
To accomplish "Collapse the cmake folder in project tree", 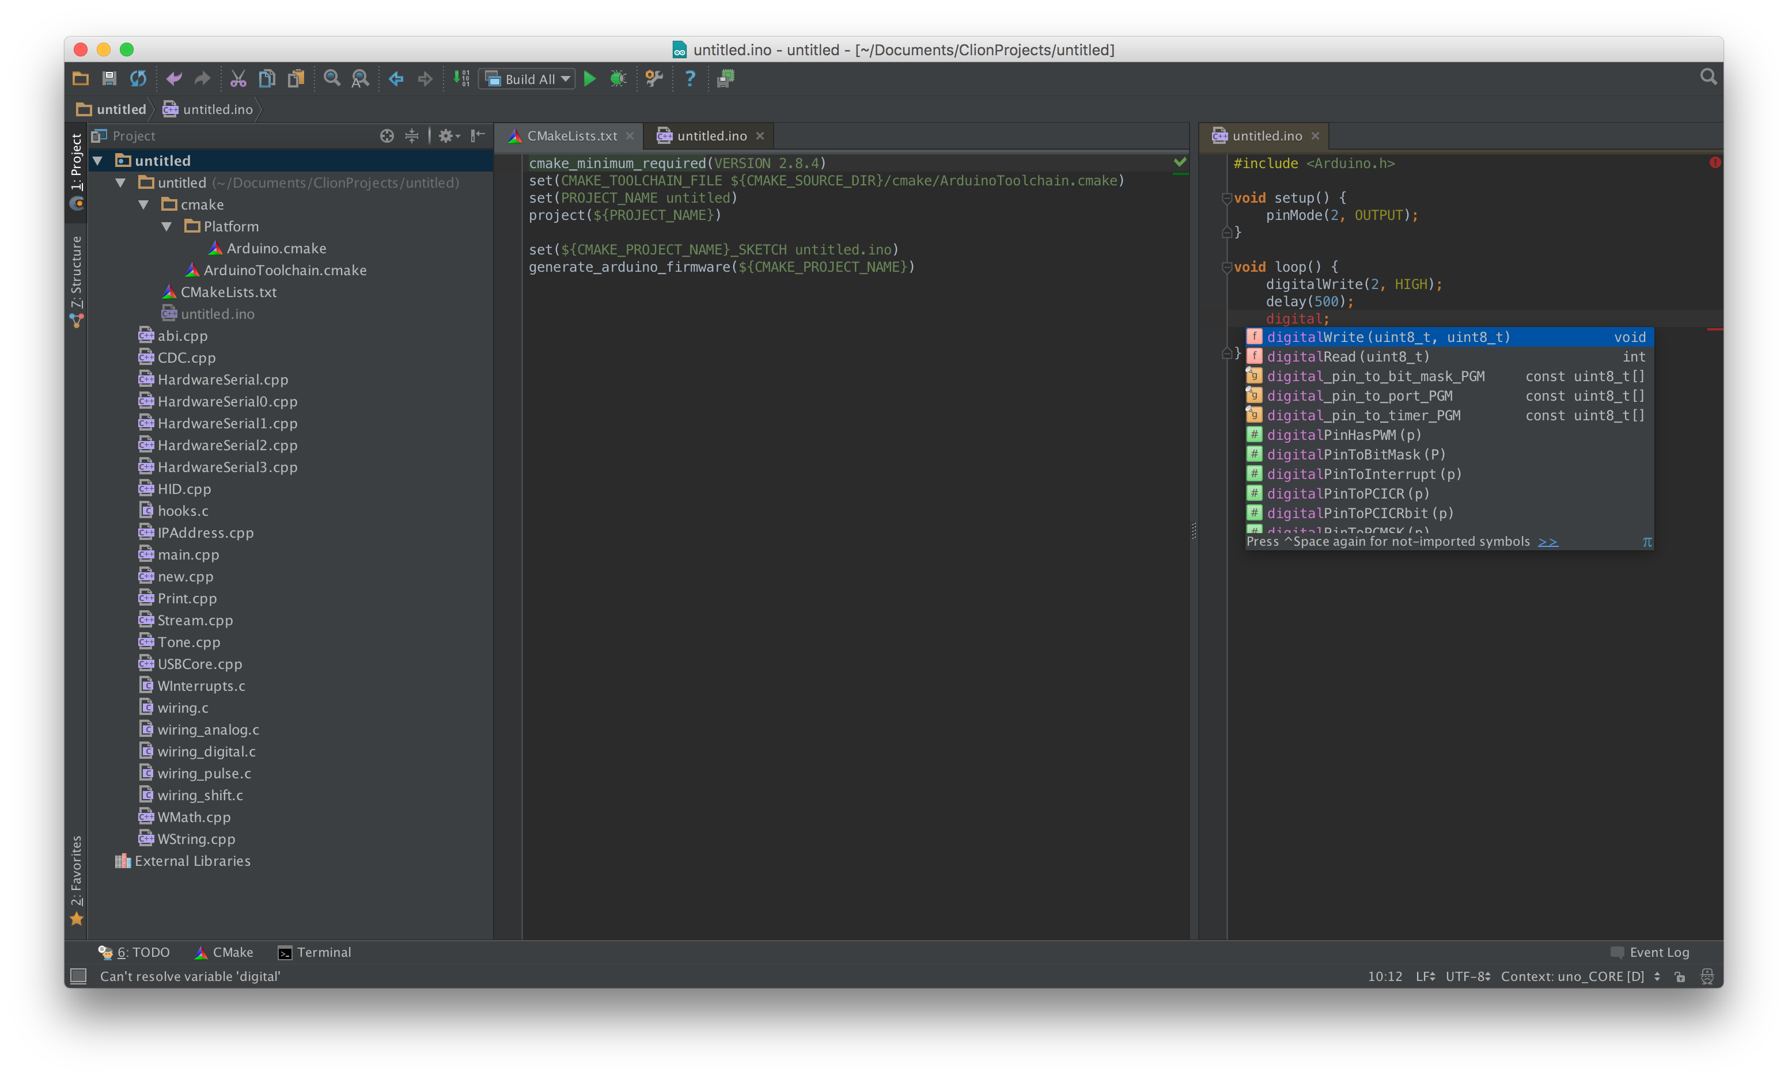I will click(x=143, y=204).
